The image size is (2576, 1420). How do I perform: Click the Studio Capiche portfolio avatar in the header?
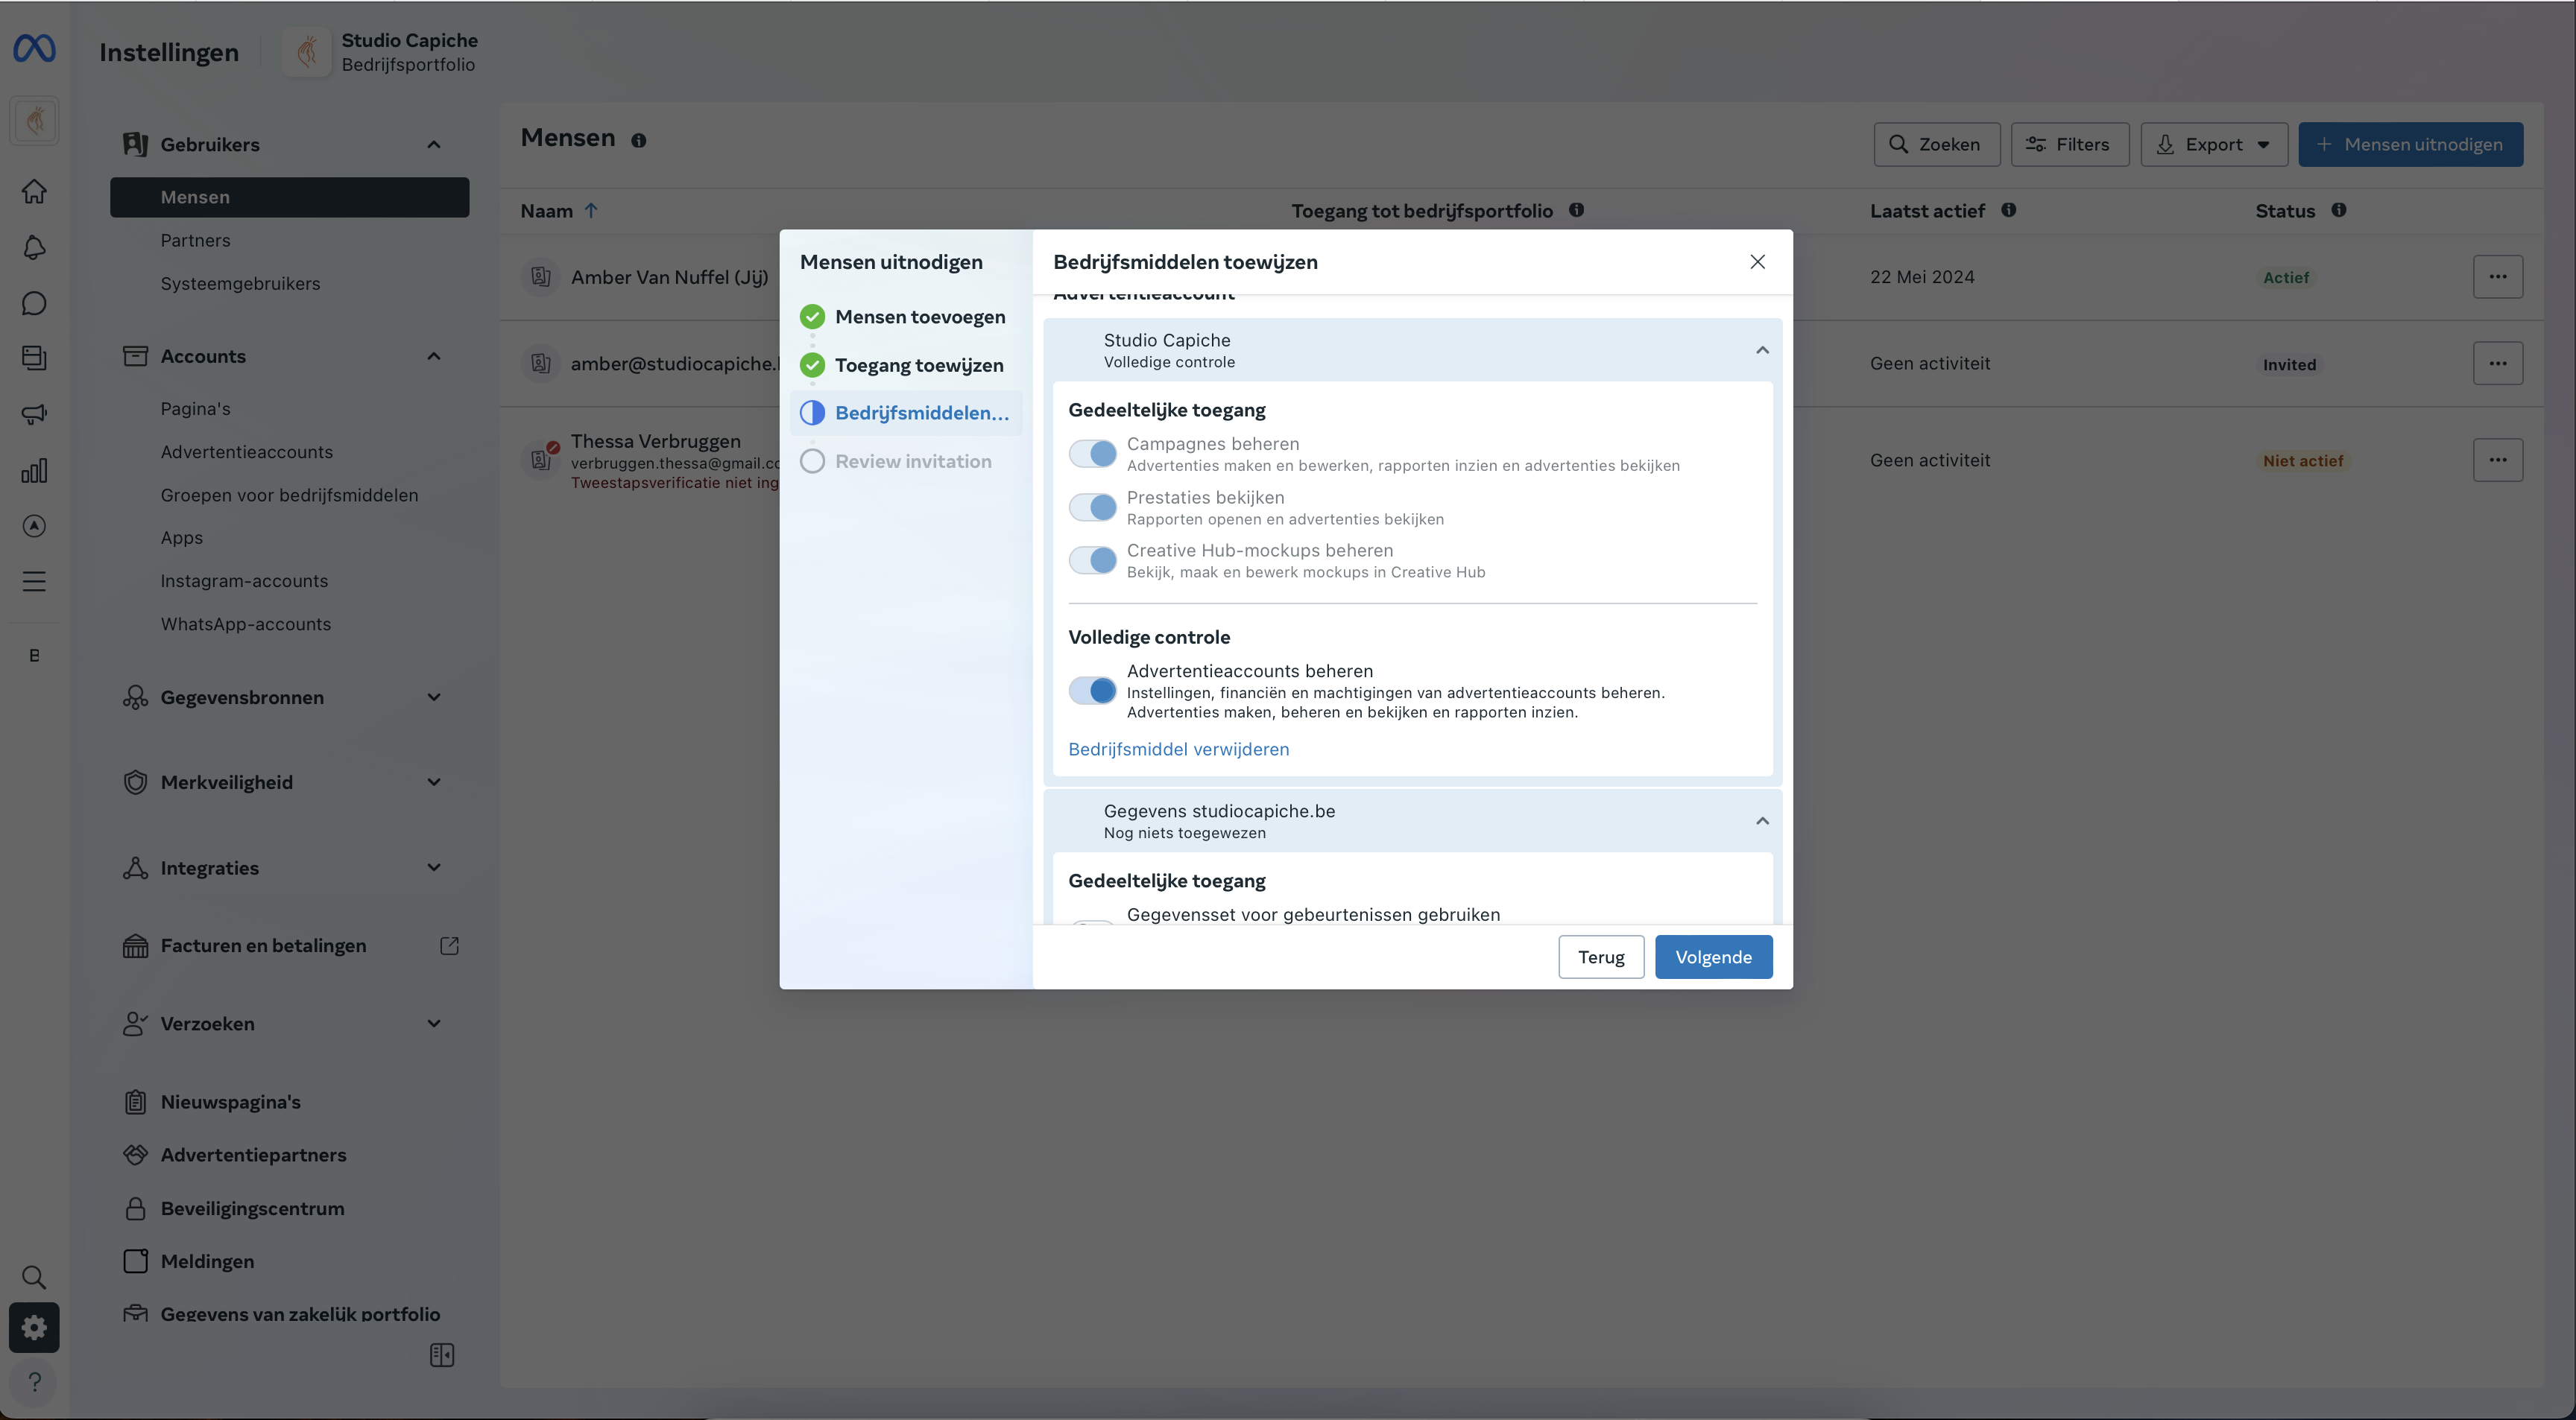pos(307,52)
